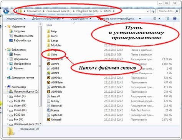Open the Общий доступ dropdown
The height and width of the screenshot is (140, 182).
pyautogui.click(x=81, y=18)
